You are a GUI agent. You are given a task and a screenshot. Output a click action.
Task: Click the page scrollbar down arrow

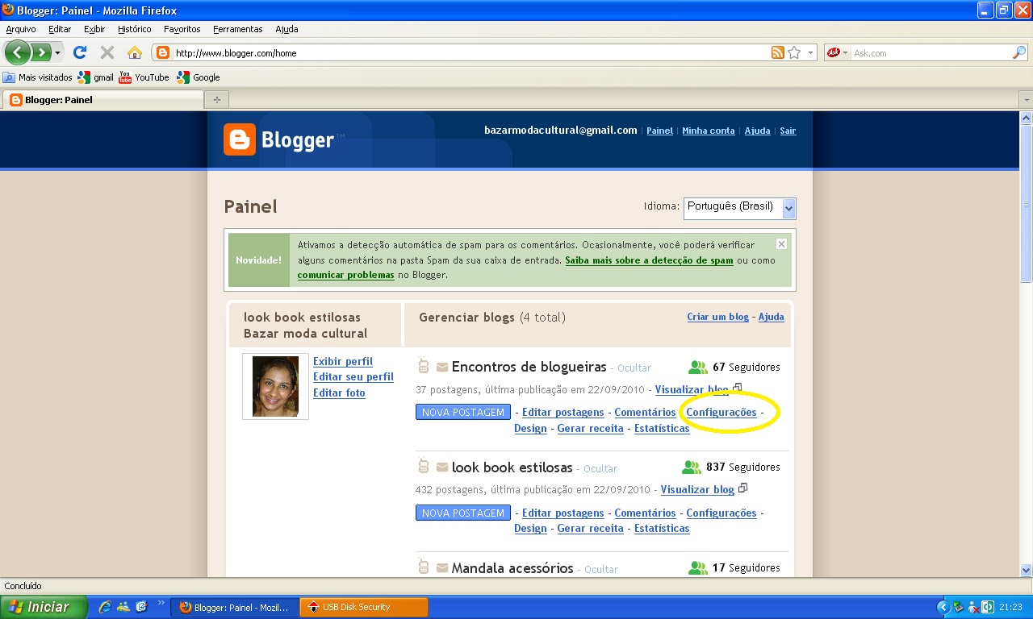pyautogui.click(x=1026, y=570)
